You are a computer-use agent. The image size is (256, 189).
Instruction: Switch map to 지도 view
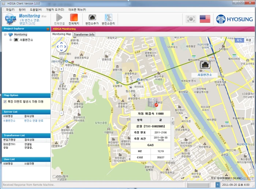(239, 40)
